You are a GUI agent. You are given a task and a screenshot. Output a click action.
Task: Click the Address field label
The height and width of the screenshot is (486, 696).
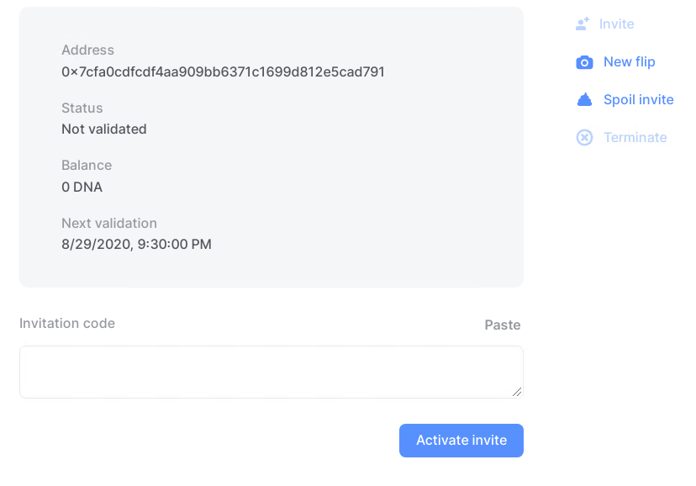coord(87,50)
